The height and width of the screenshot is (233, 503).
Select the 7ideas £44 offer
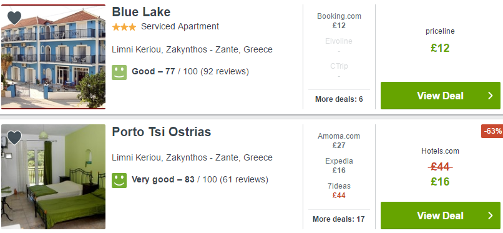pyautogui.click(x=339, y=191)
